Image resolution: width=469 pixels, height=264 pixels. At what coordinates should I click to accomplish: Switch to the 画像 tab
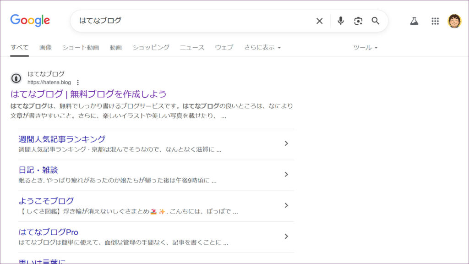tap(45, 47)
